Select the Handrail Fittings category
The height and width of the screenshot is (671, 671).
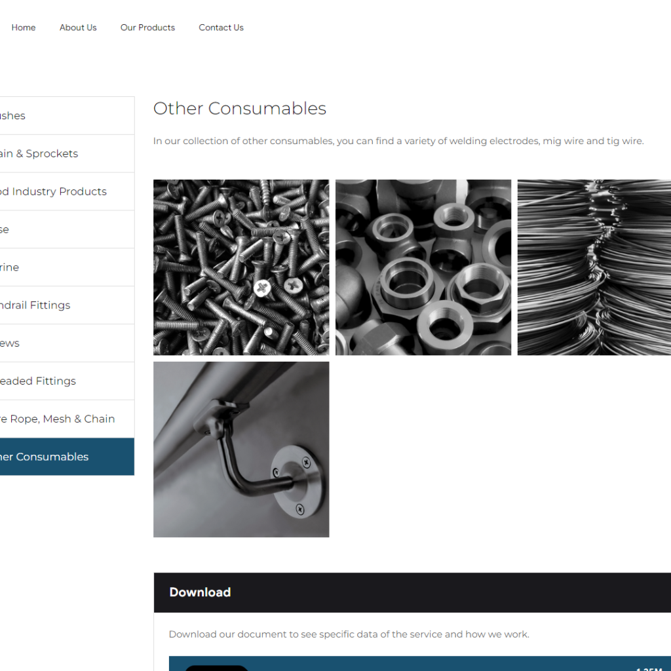[67, 305]
